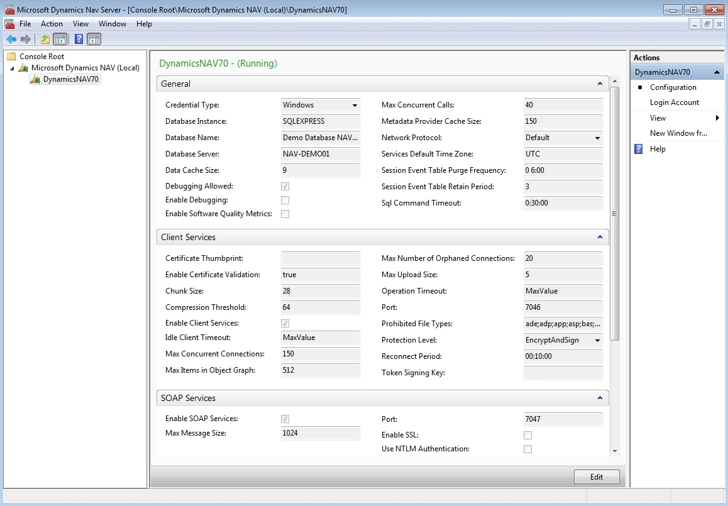Click the back navigation arrow in the toolbar
This screenshot has width=728, height=506.
click(11, 38)
